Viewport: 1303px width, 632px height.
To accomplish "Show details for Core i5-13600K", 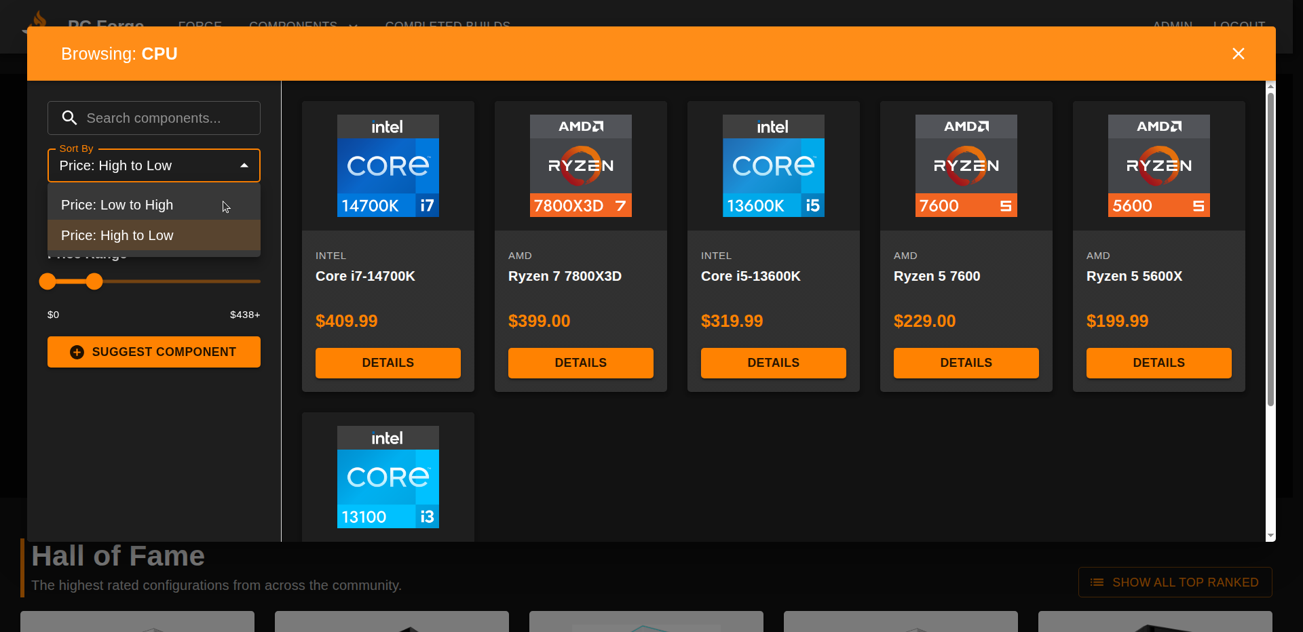I will (x=773, y=363).
